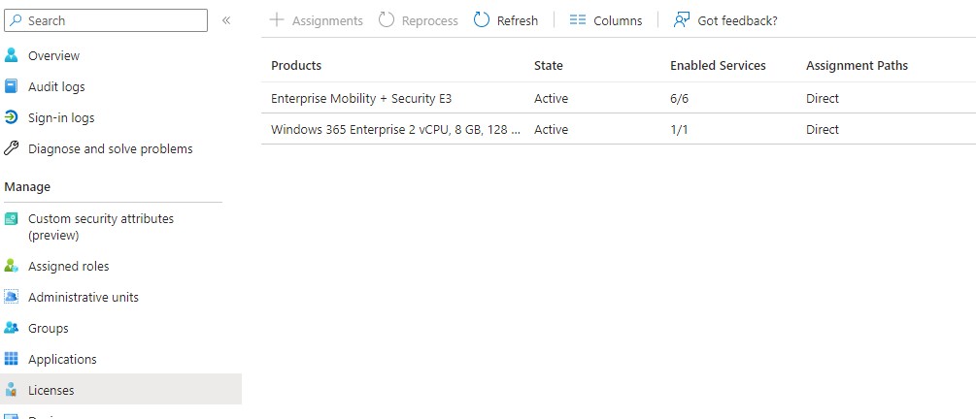976x419 pixels.
Task: Click the Sign-in logs arrow icon
Action: [x=12, y=117]
